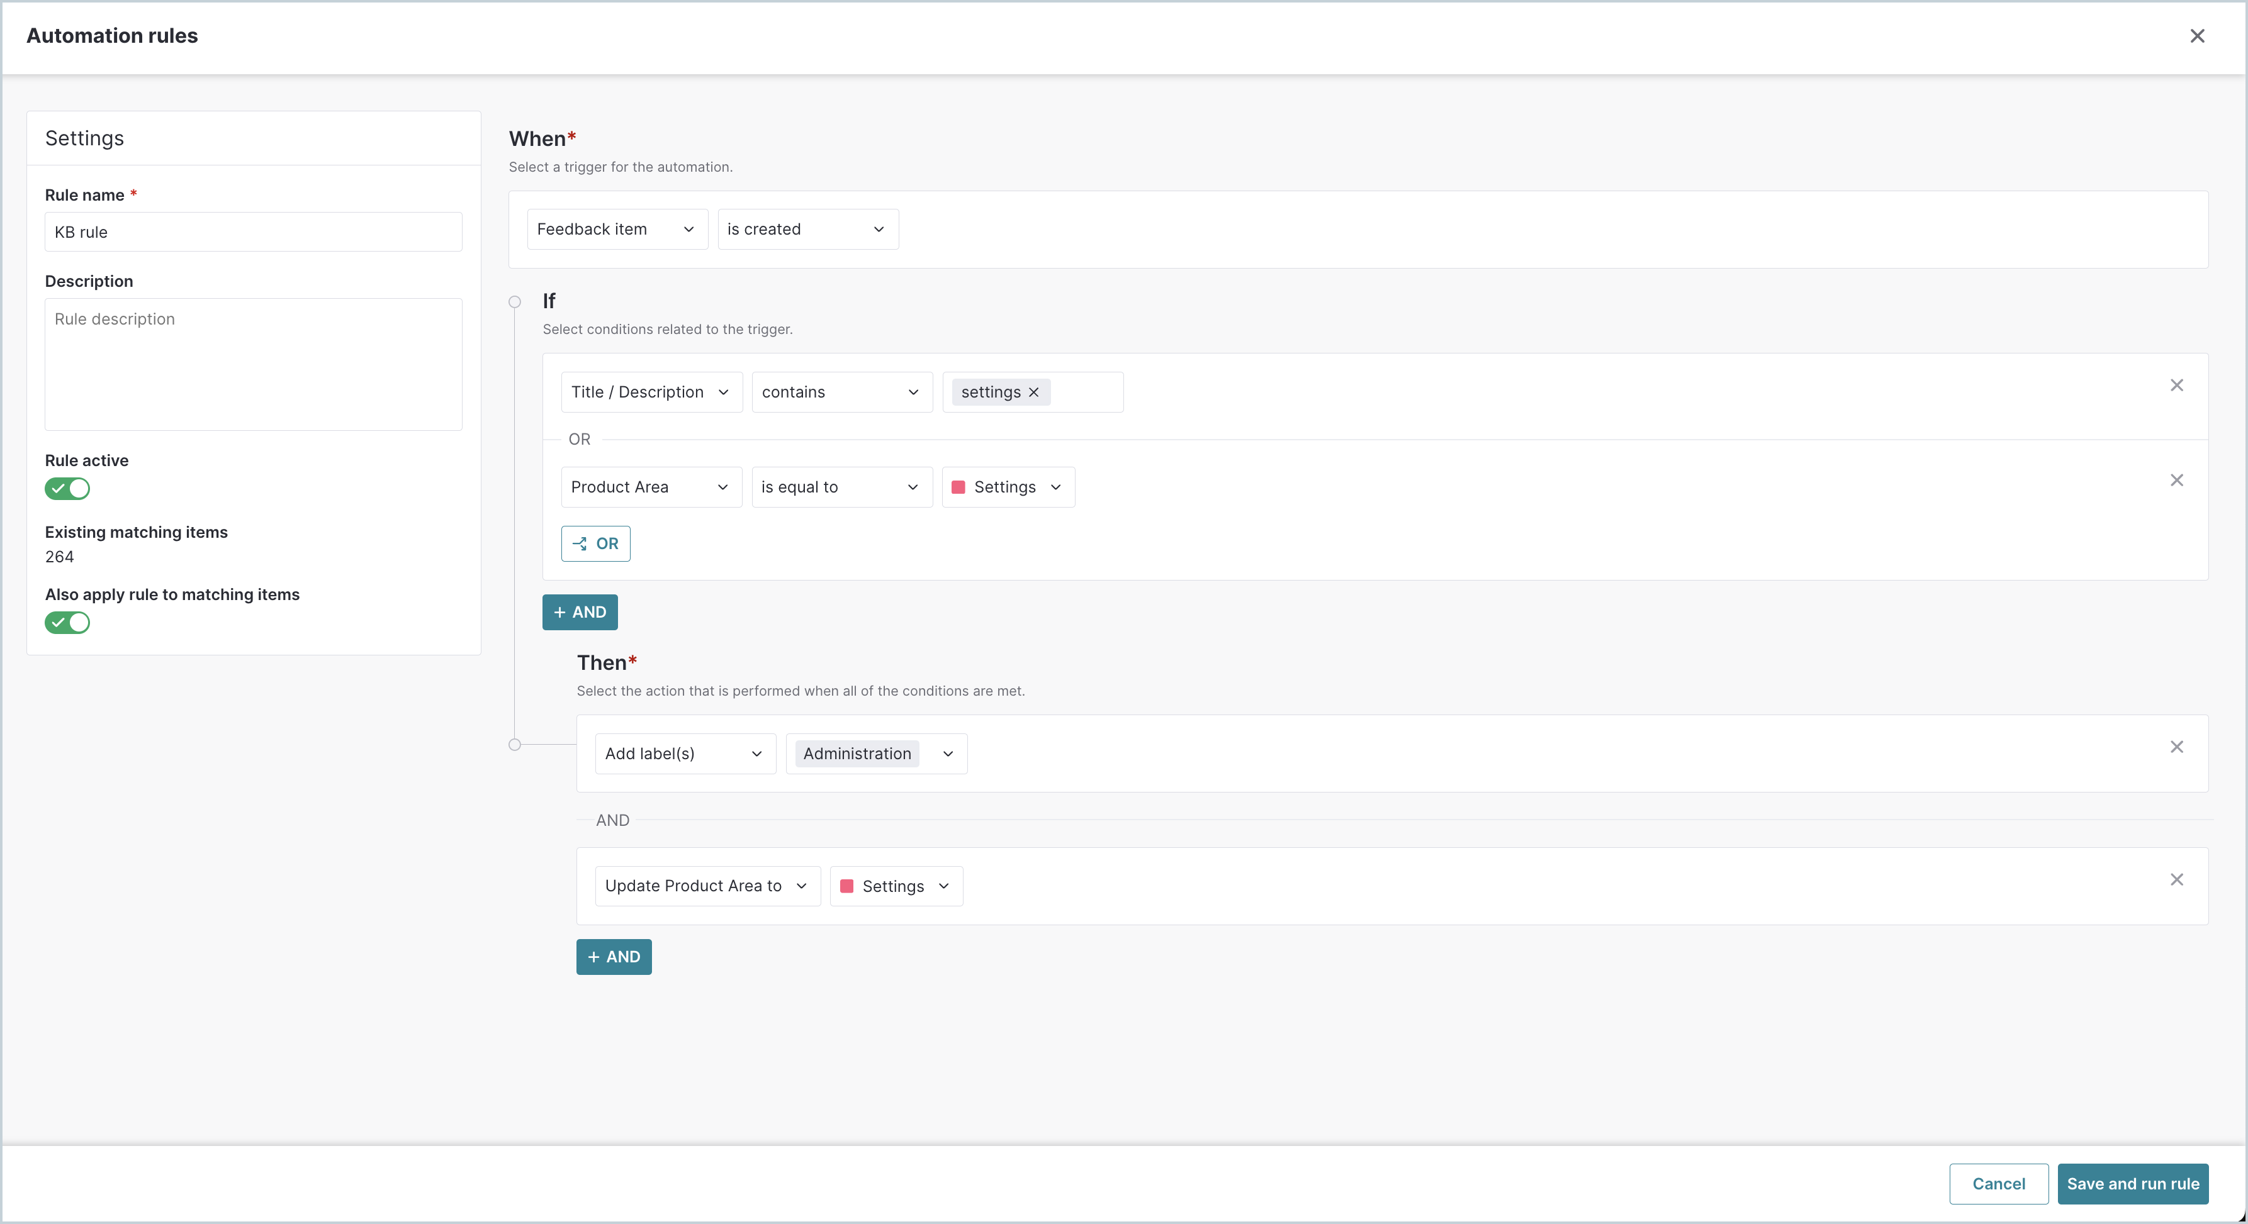Click the branching OR button to add condition

(x=595, y=543)
